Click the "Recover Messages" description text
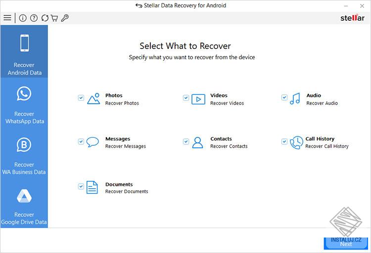 pos(126,146)
